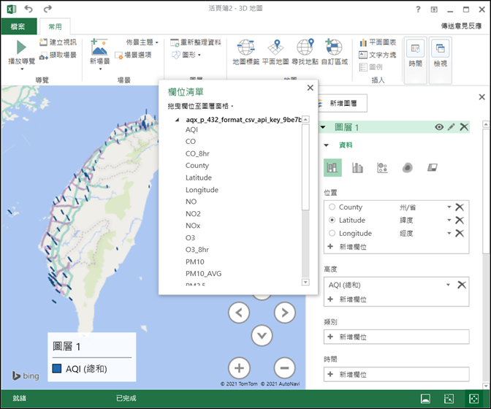Tilt map down with arrow button
Image resolution: width=491 pixels, height=409 pixels.
[262, 335]
